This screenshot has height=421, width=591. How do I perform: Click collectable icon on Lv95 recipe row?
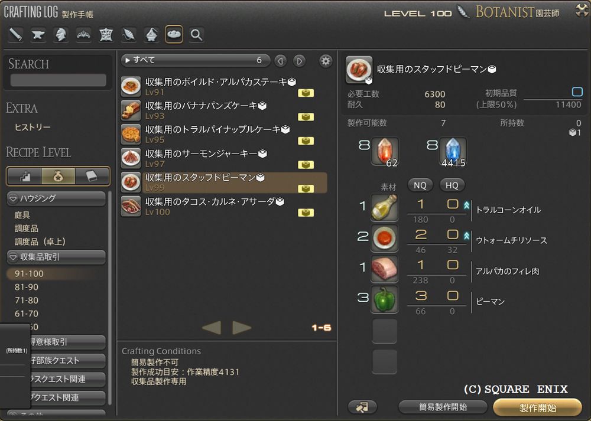[306, 141]
